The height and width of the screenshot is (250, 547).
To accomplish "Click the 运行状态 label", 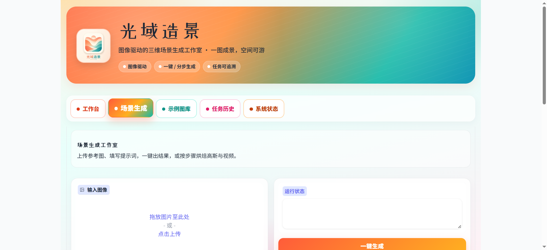I will pos(295,191).
